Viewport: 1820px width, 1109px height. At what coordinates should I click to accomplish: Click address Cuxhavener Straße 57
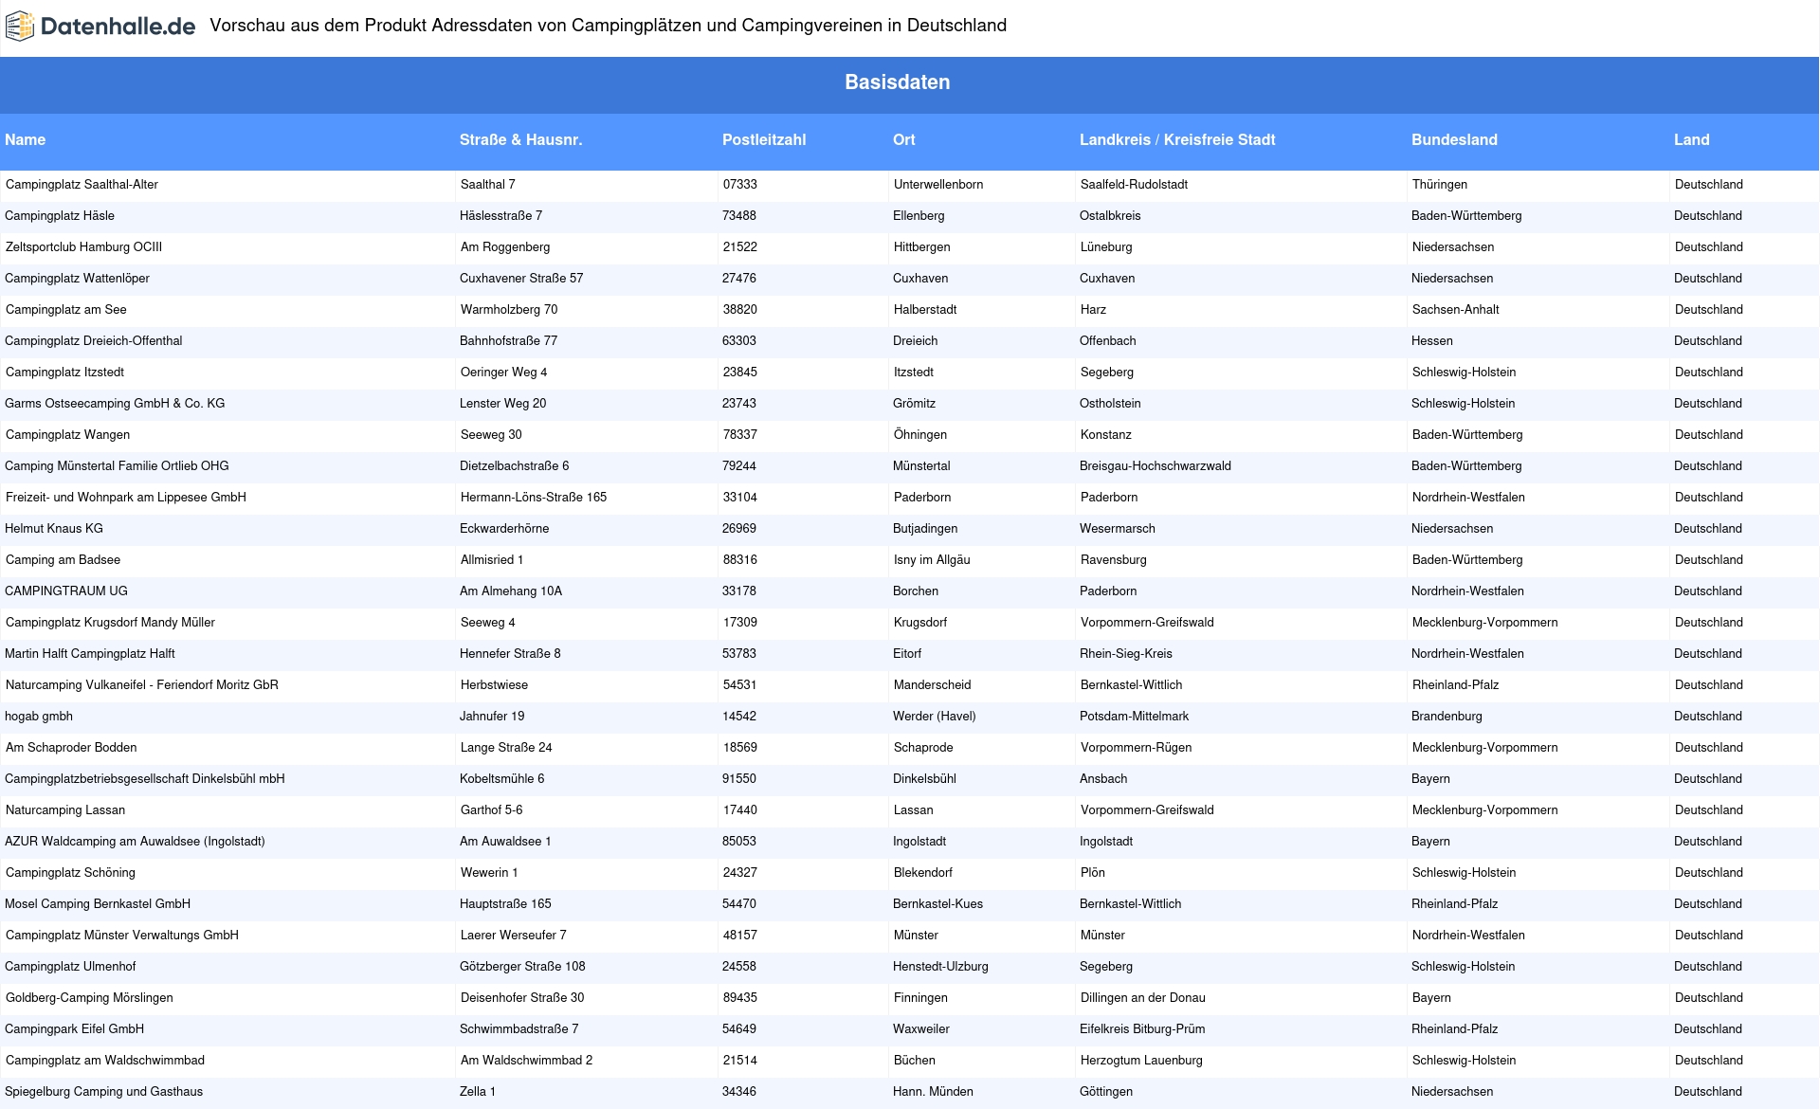[x=521, y=279]
